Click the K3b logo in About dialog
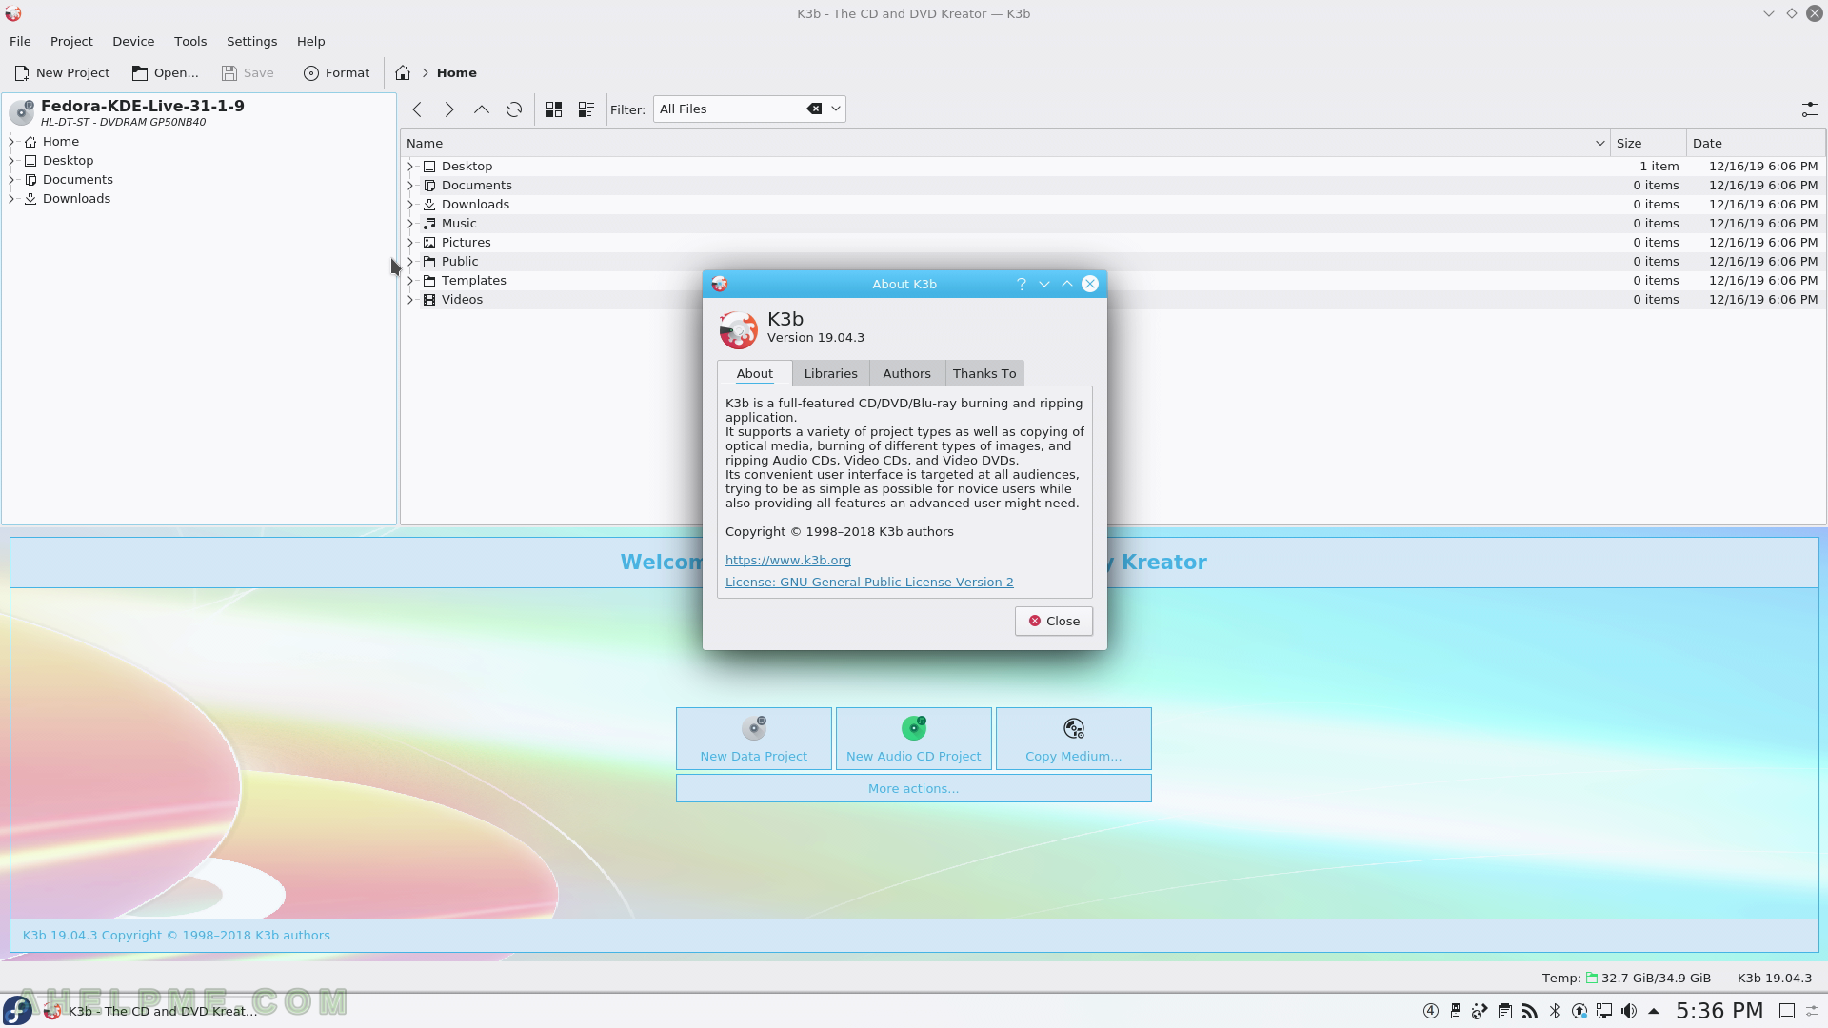This screenshot has height=1028, width=1828. [738, 329]
